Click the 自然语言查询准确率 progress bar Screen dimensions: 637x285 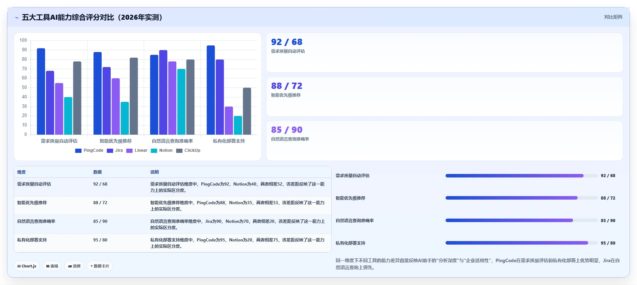521,221
